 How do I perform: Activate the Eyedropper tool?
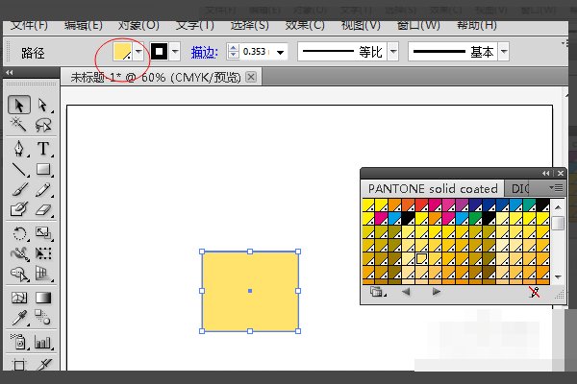[19, 321]
